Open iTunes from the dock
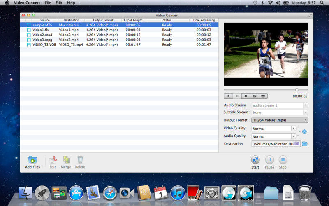Screen dimensions: 329x206 tap(178, 193)
